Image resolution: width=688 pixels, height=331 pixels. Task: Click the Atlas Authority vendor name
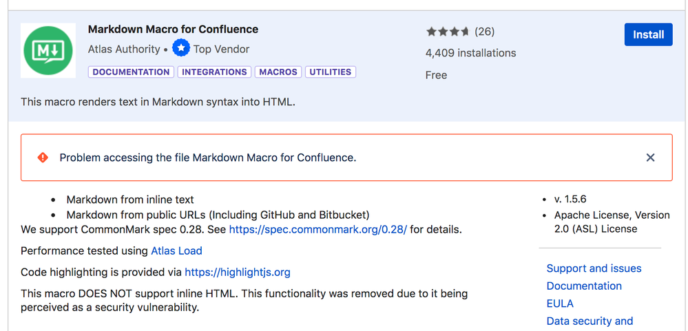click(x=124, y=49)
